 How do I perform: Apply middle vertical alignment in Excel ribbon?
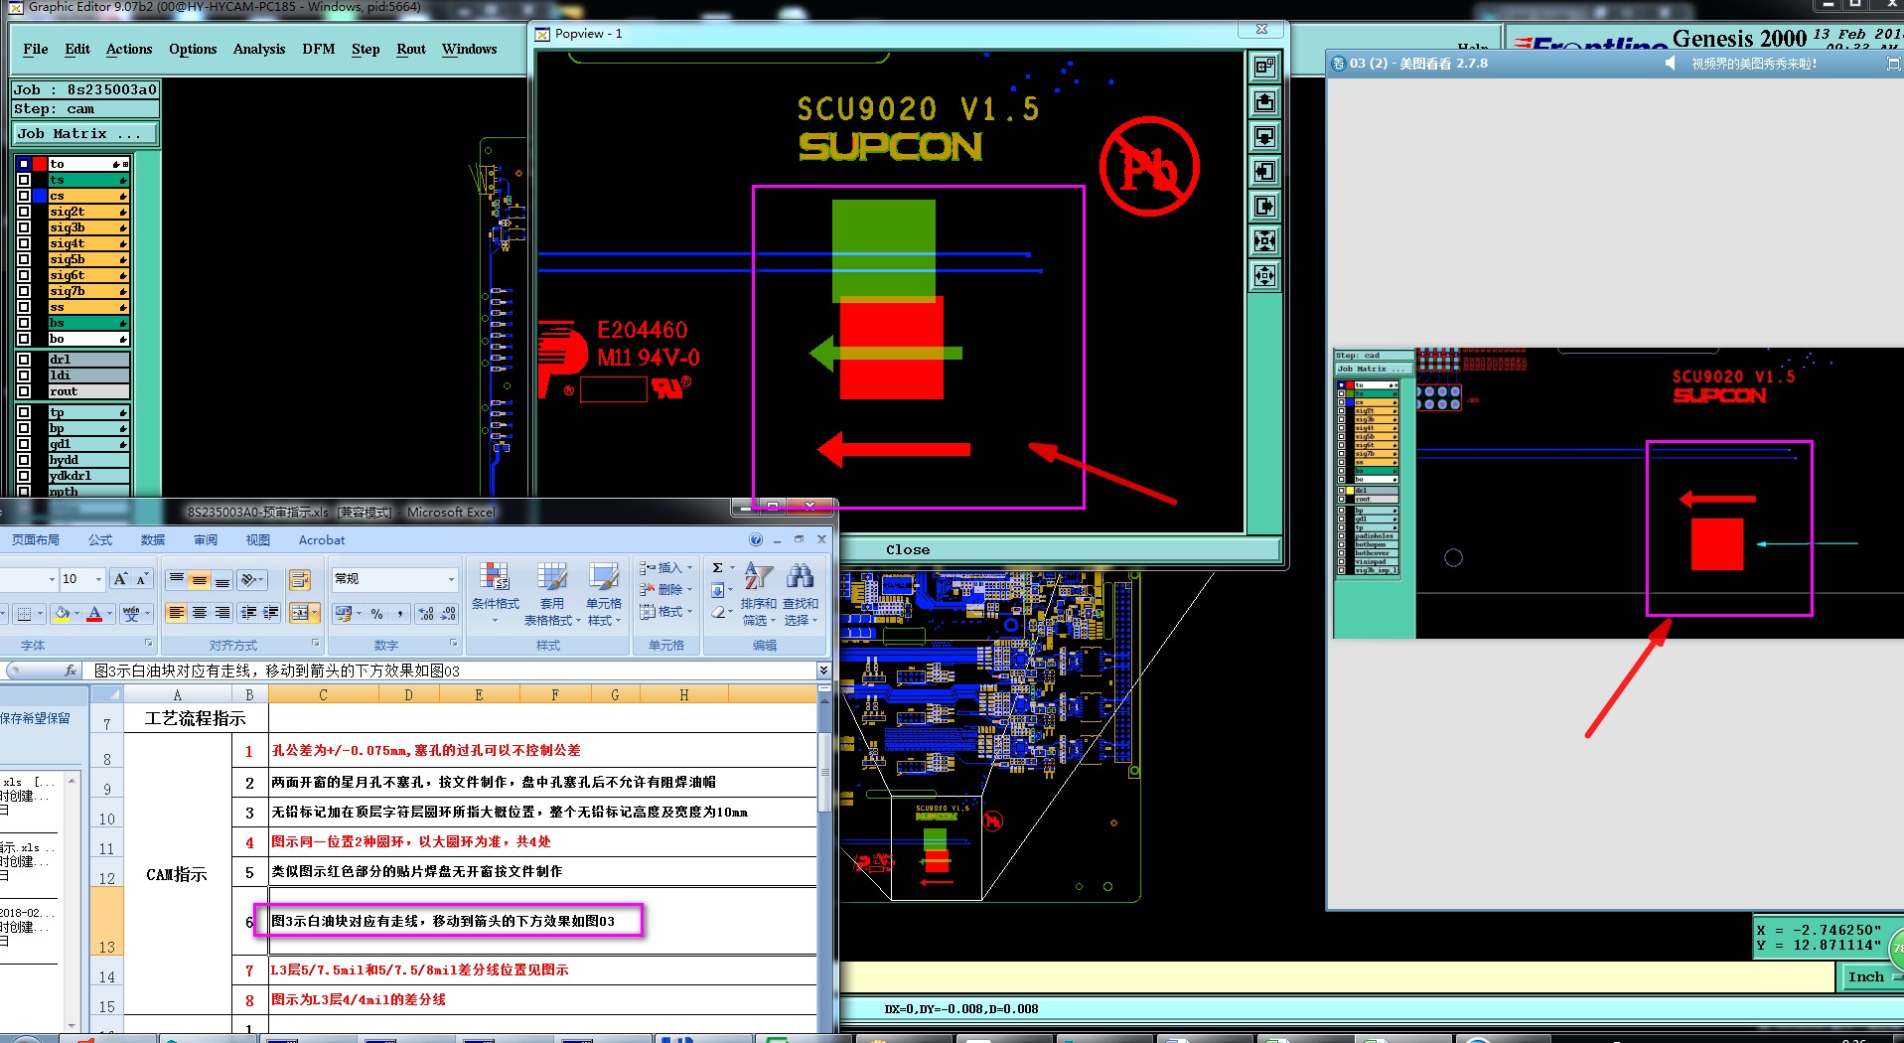[x=200, y=579]
